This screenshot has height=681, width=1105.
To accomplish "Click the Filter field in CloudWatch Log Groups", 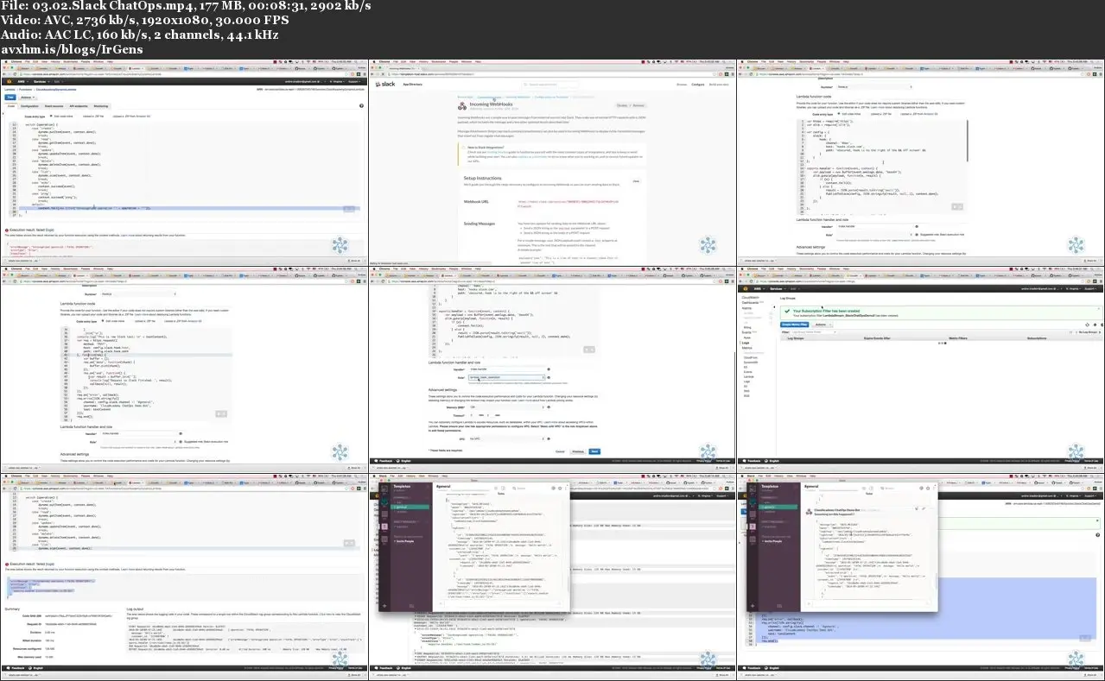I will (x=813, y=332).
